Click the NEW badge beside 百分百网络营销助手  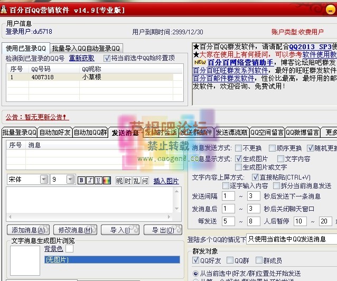tap(200, 62)
